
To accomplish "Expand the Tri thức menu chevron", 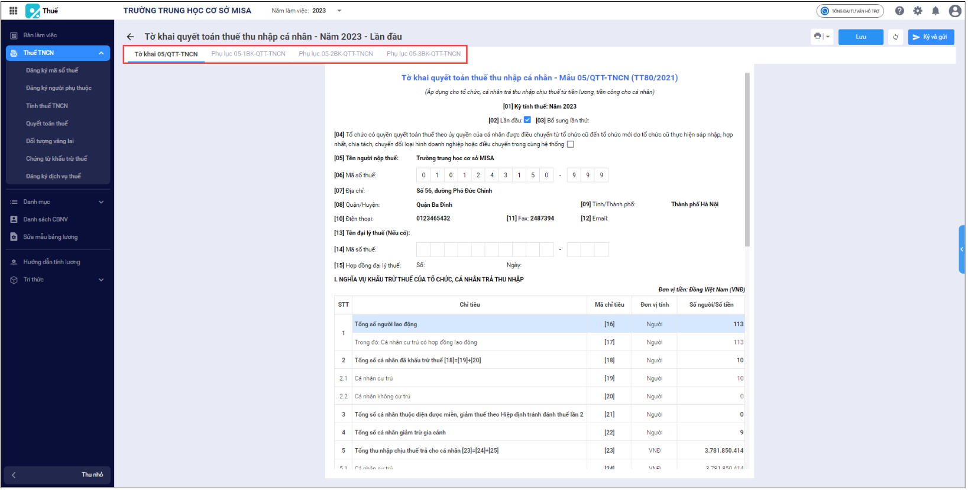I will click(x=101, y=280).
